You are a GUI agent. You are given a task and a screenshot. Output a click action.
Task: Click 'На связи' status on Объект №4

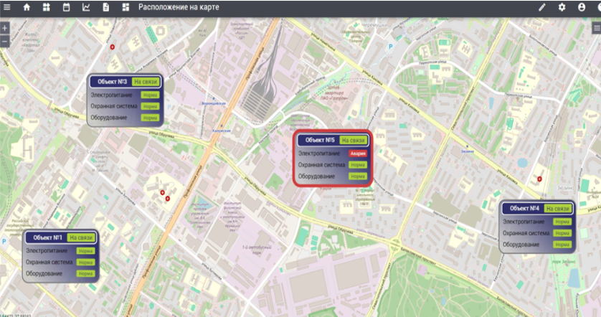[558, 209]
